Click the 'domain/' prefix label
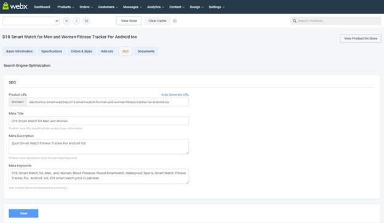 [18, 102]
